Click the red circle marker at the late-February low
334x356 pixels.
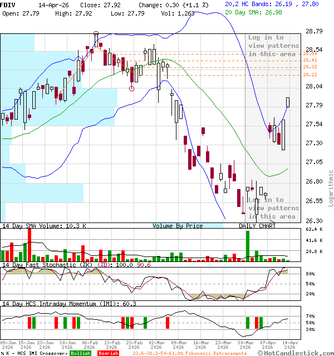click(x=132, y=88)
